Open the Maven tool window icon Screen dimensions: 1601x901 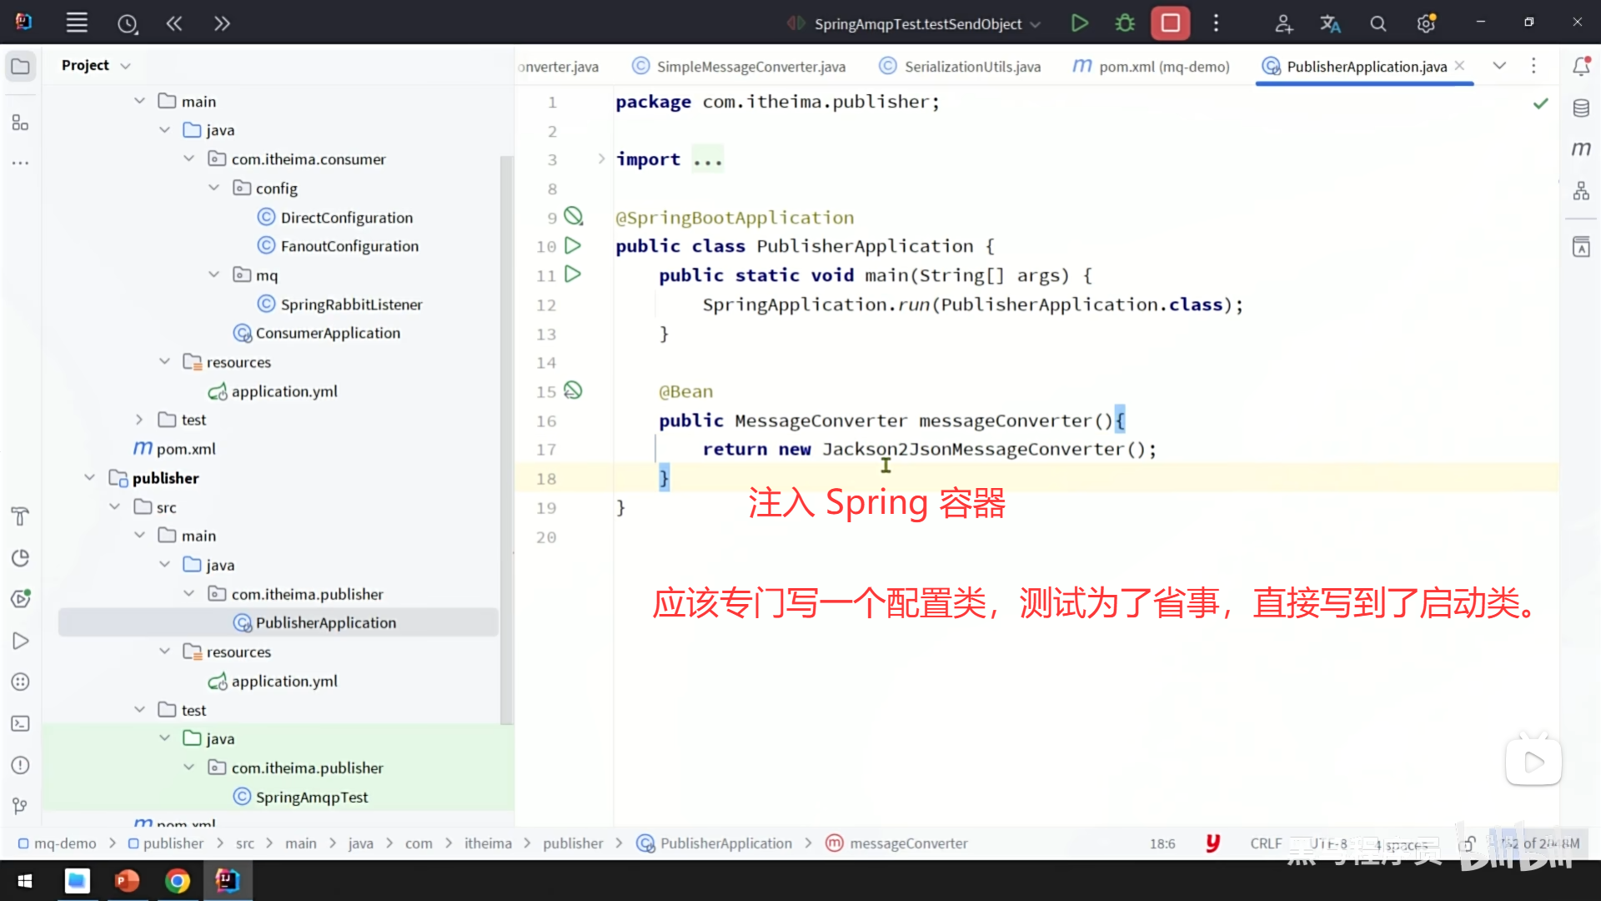[1581, 149]
